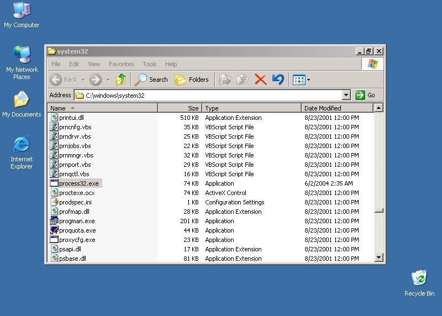Open the Help menu

(171, 64)
